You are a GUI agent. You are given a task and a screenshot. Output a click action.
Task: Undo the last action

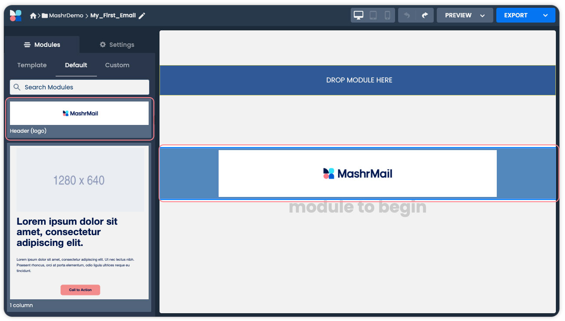tap(407, 15)
